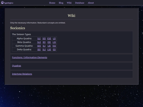Viewport: 143px width, 107px height.
Task: Click the Beta Quadra row label
Action: (x=24, y=42)
